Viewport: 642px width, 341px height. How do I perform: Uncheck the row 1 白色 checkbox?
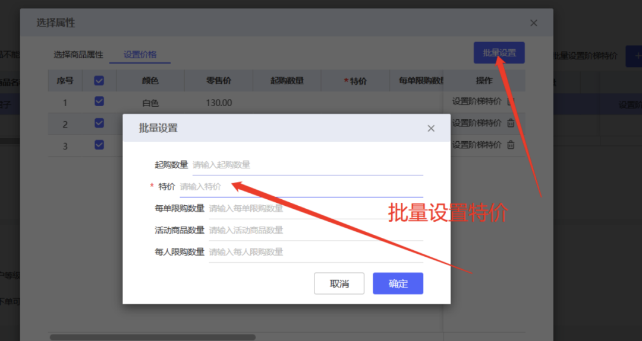pyautogui.click(x=99, y=101)
